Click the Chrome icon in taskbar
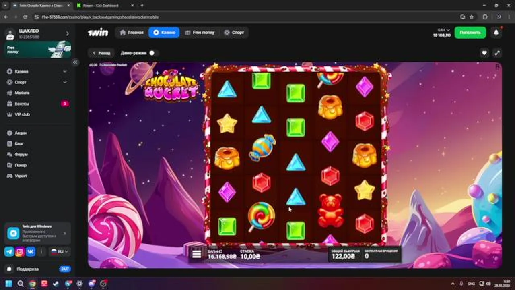This screenshot has width=515, height=290. [32, 284]
